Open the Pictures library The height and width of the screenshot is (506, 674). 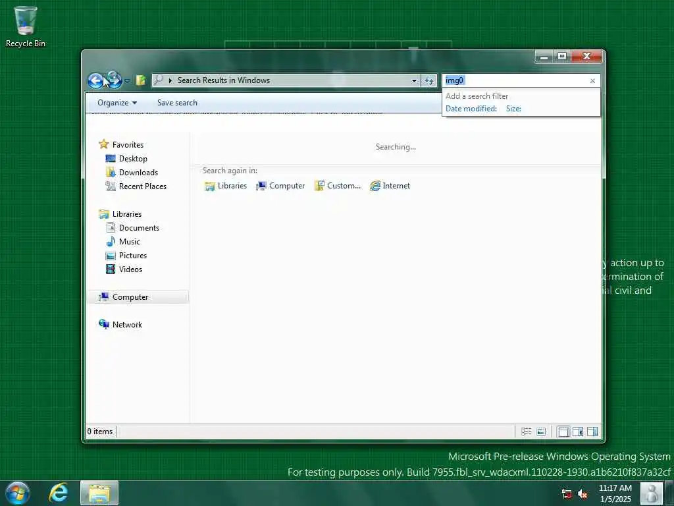(133, 255)
